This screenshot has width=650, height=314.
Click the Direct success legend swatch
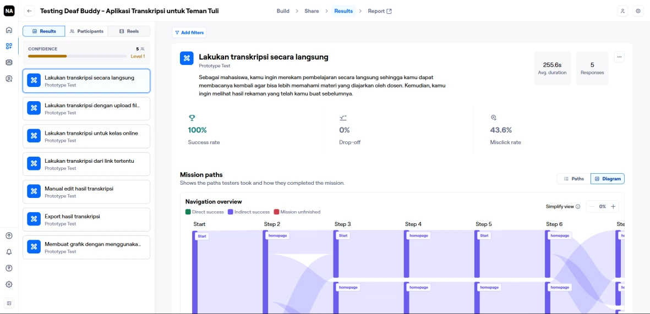click(188, 212)
